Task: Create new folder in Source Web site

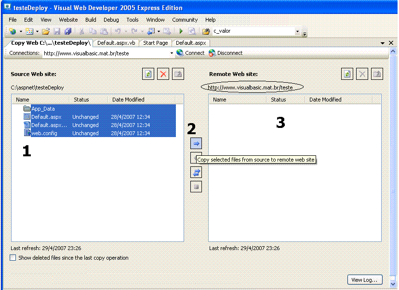Action: point(178,74)
